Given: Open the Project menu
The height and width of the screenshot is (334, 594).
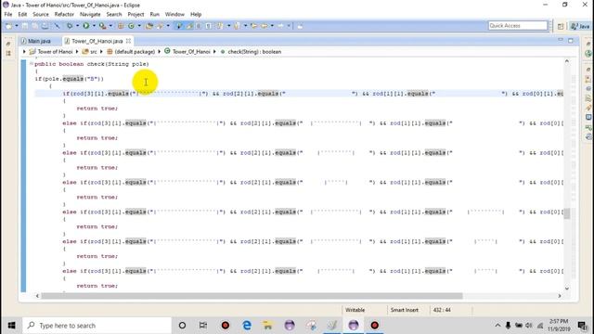Looking at the screenshot, I should (136, 15).
